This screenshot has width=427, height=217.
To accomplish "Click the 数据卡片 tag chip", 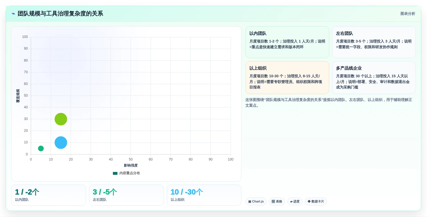I will pyautogui.click(x=316, y=201).
